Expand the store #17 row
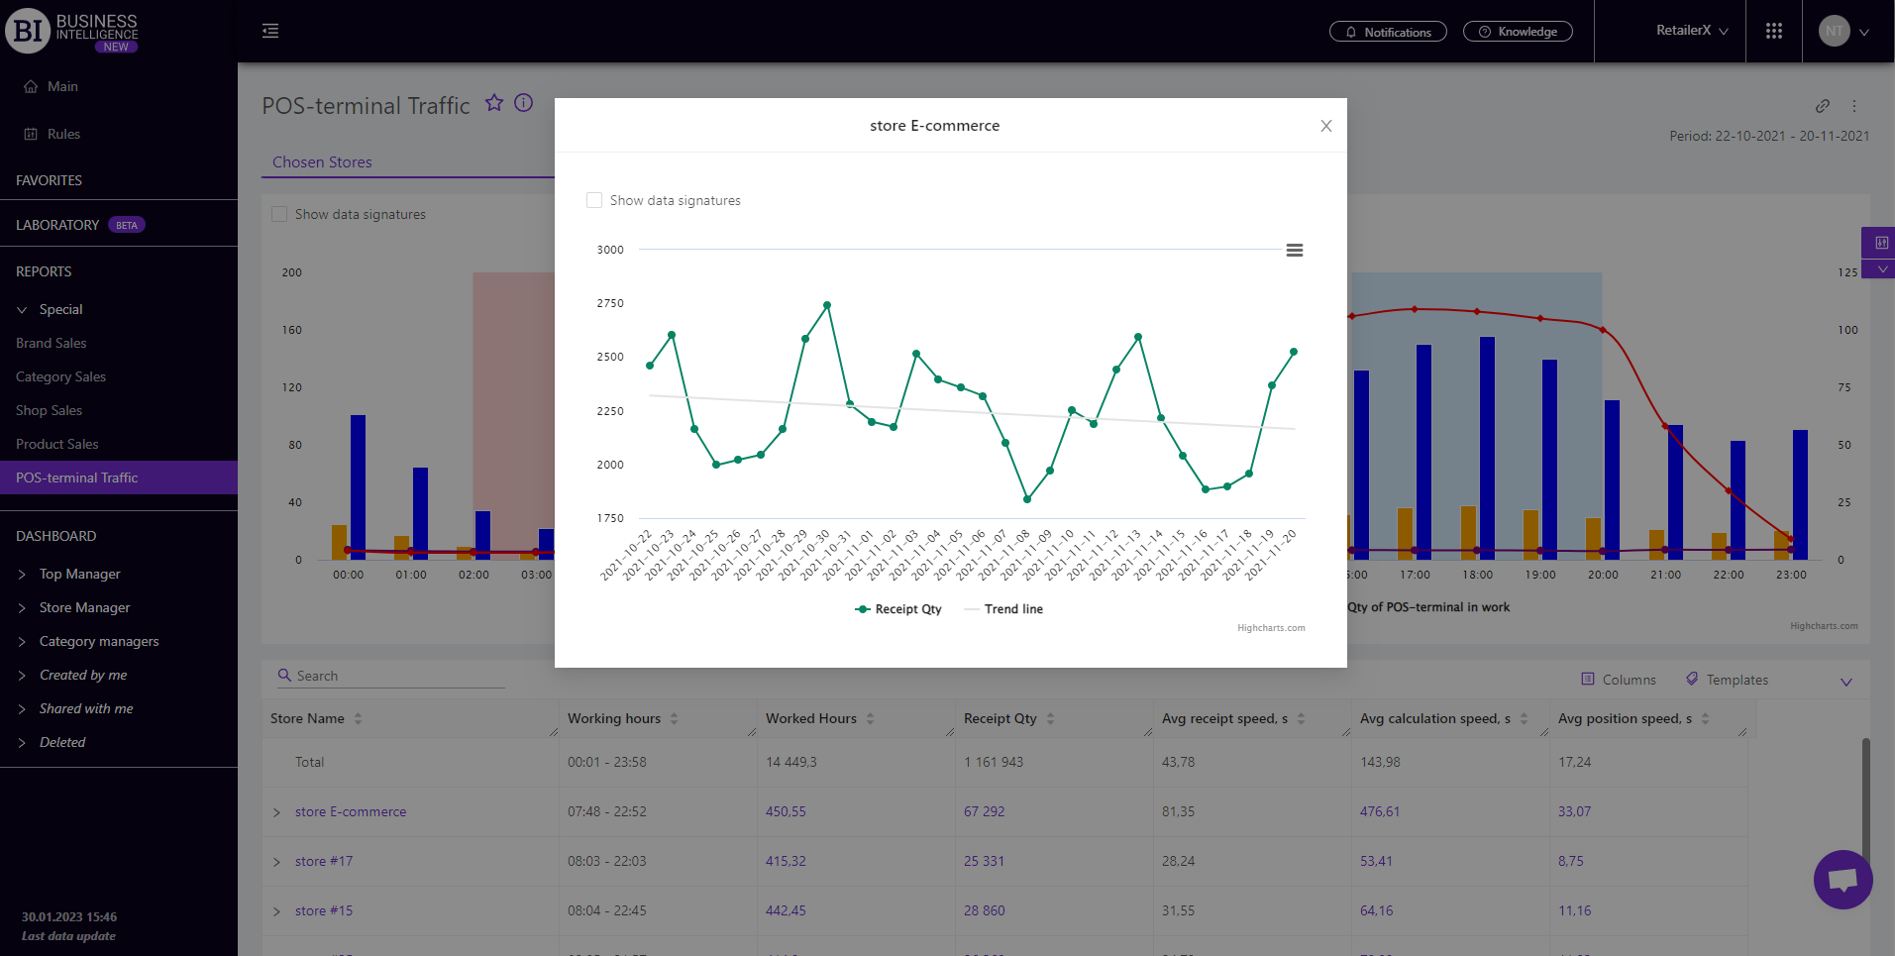1895x956 pixels. pyautogui.click(x=277, y=862)
